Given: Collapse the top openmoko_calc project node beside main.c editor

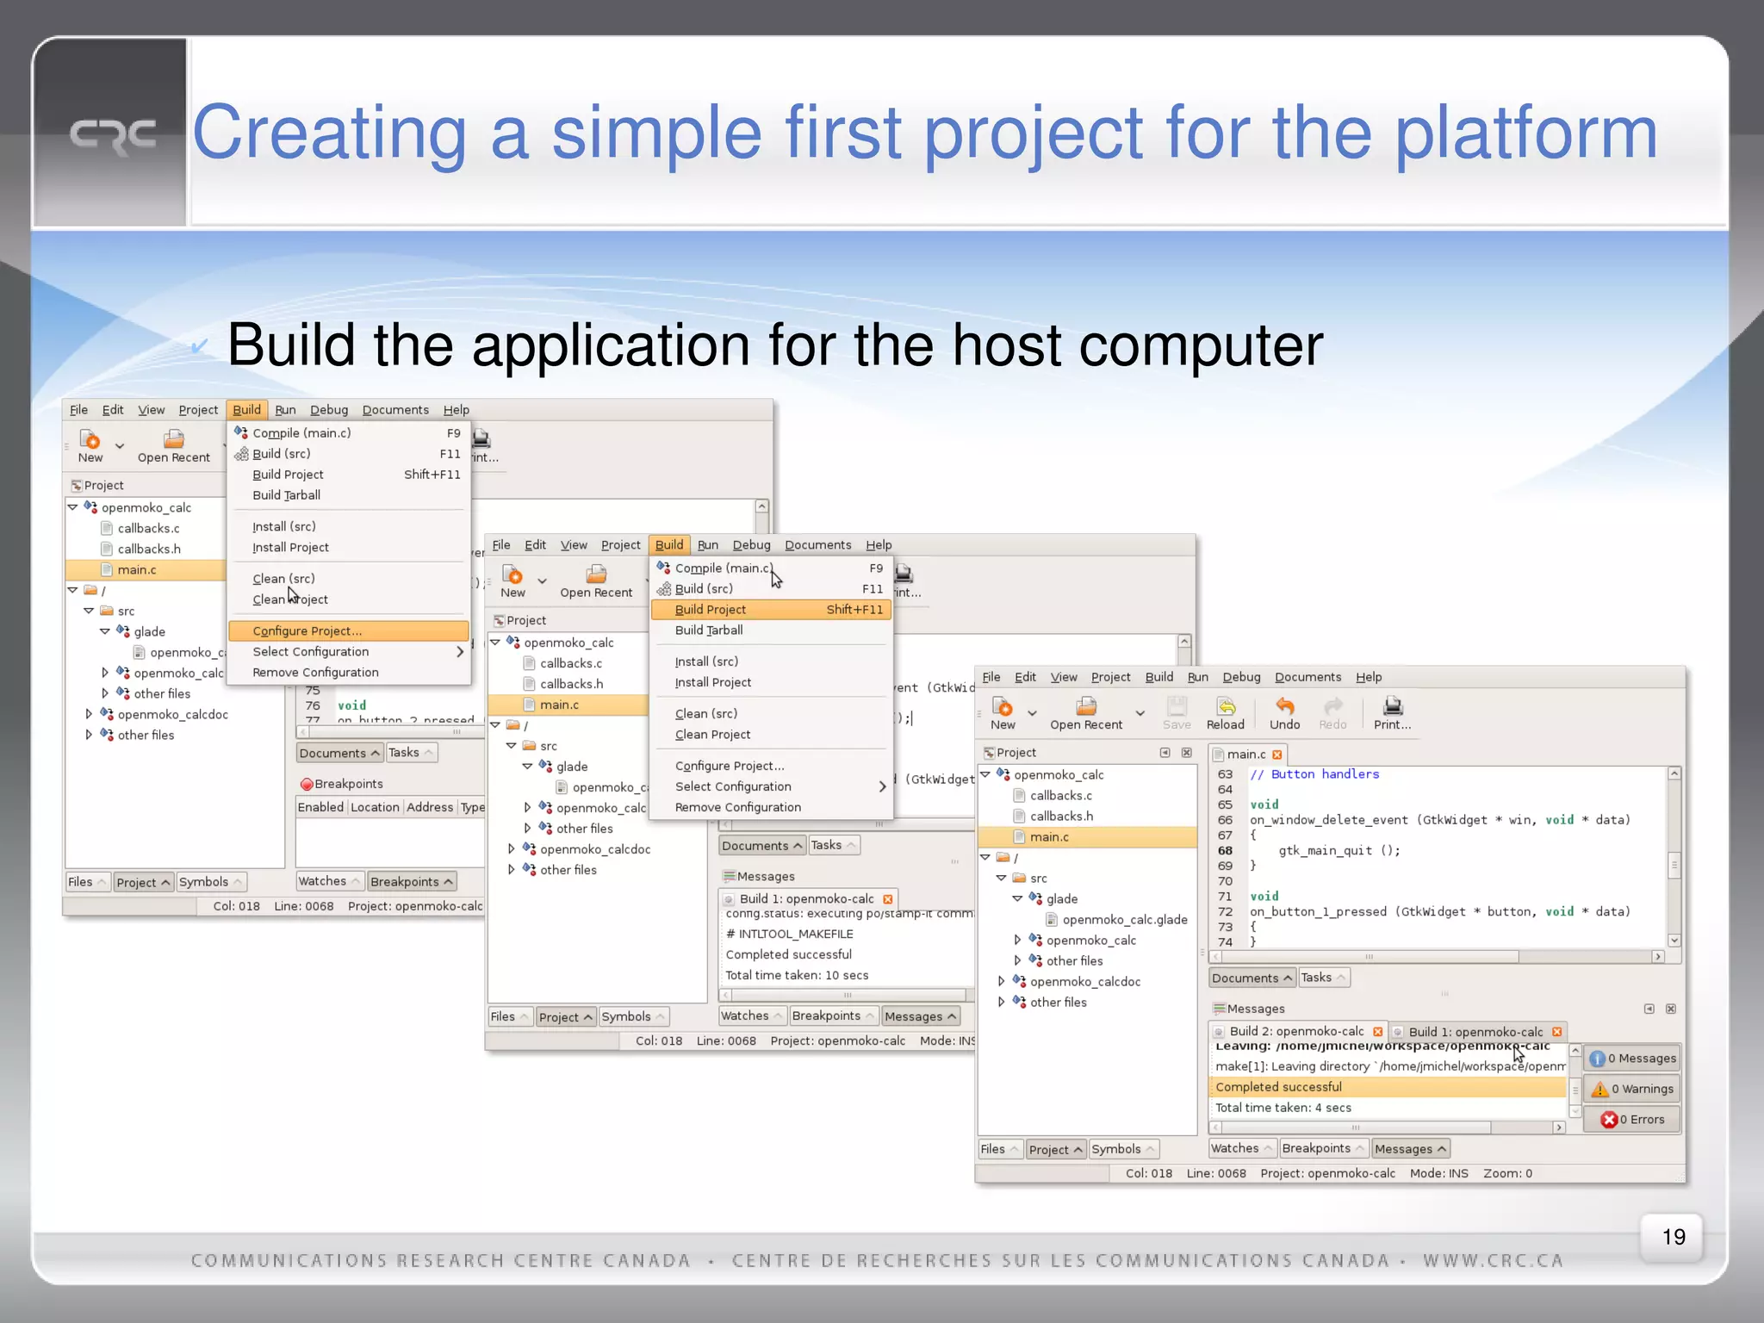Looking at the screenshot, I should coord(984,774).
